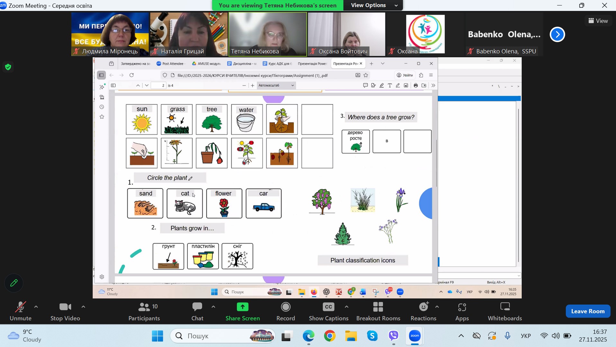Click the Leave Room button
The width and height of the screenshot is (616, 347).
[588, 311]
